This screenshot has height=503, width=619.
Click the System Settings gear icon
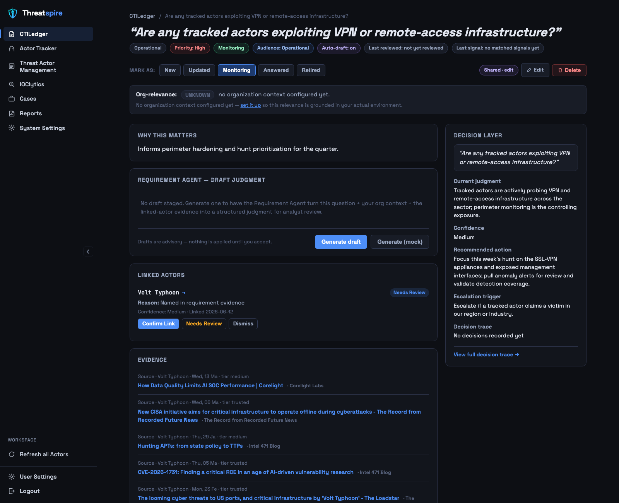click(12, 128)
